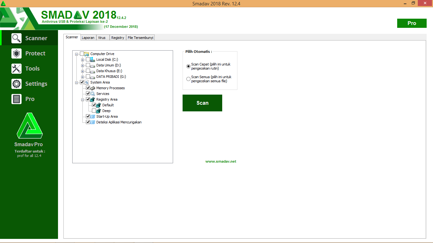Image resolution: width=433 pixels, height=243 pixels.
Task: Open the Tools wrench icon
Action: pos(16,68)
